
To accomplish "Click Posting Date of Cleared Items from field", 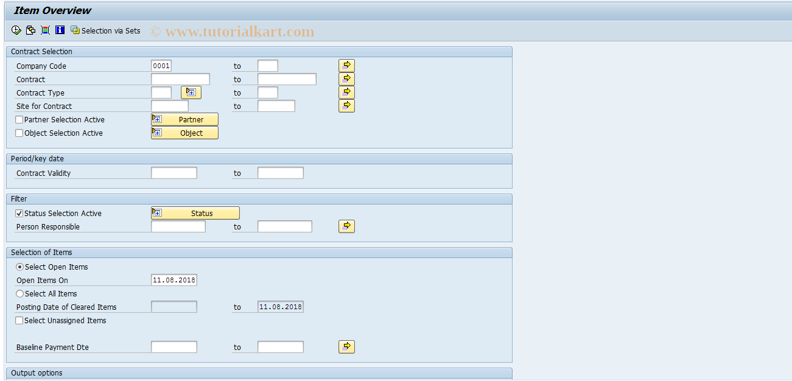I will 174,307.
